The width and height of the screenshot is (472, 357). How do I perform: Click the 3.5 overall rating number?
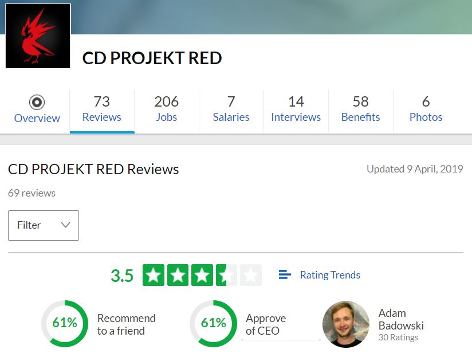tap(122, 276)
